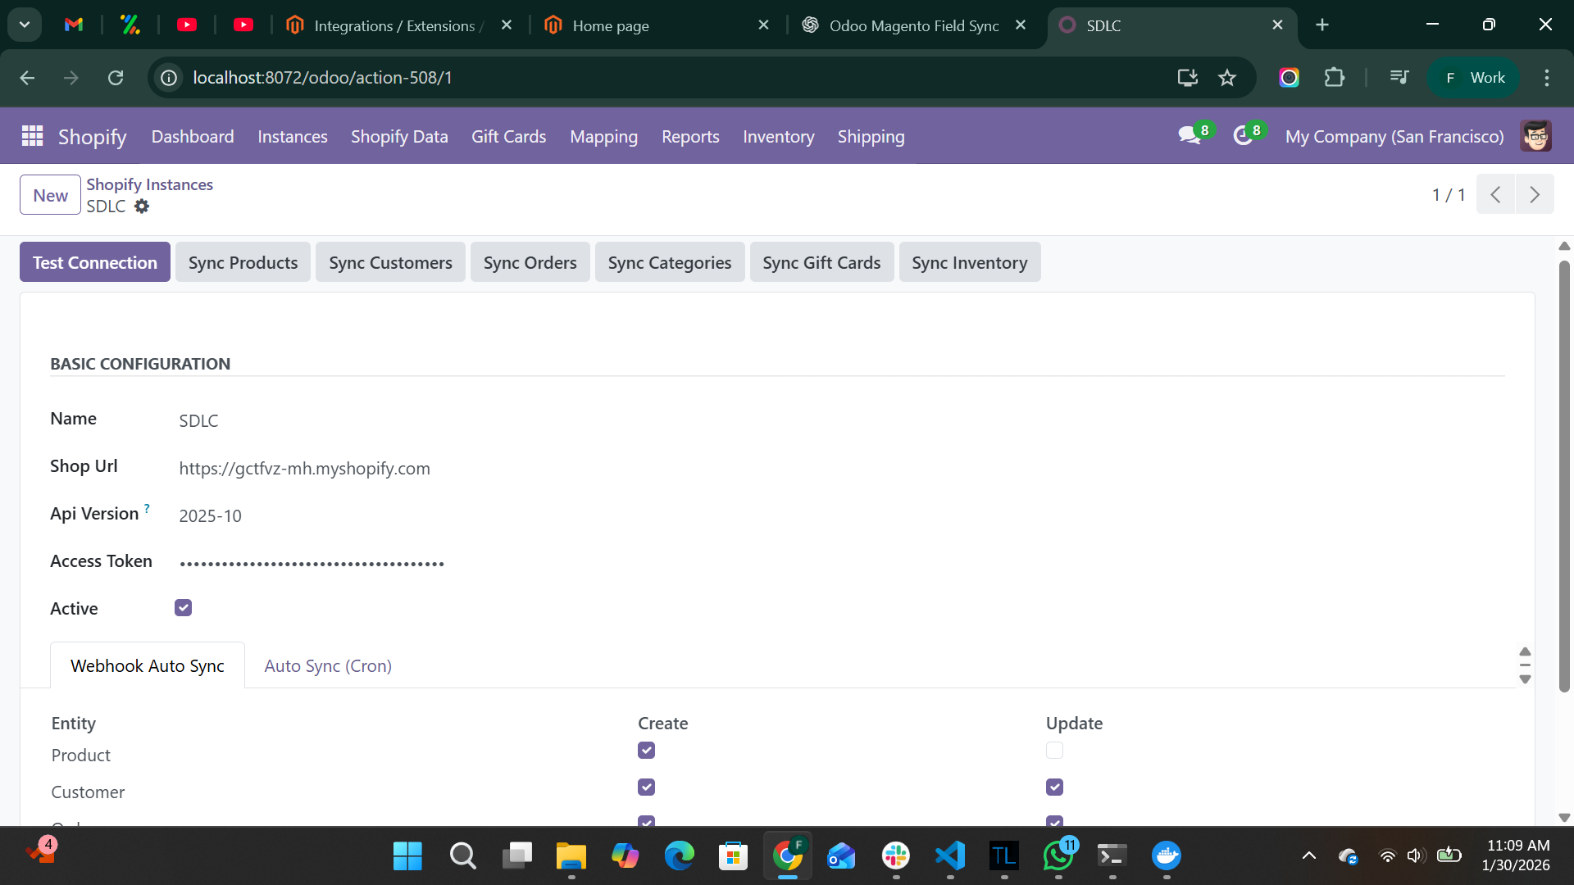Screen dimensions: 1574x885
Task: Open Chrome's three-dot menu
Action: click(x=1548, y=78)
